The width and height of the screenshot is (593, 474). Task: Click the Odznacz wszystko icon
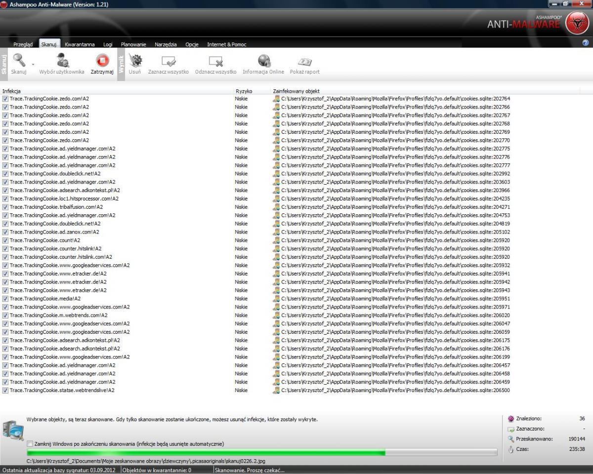[x=215, y=61]
